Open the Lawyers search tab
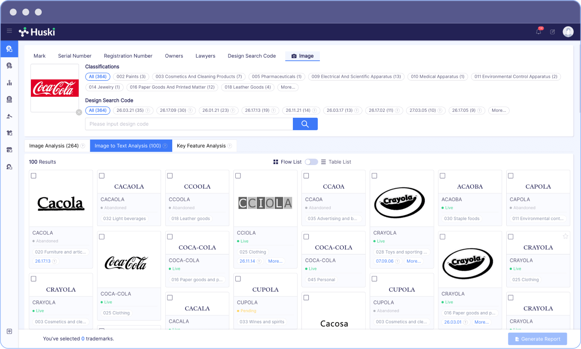Image resolution: width=581 pixels, height=349 pixels. pyautogui.click(x=205, y=56)
